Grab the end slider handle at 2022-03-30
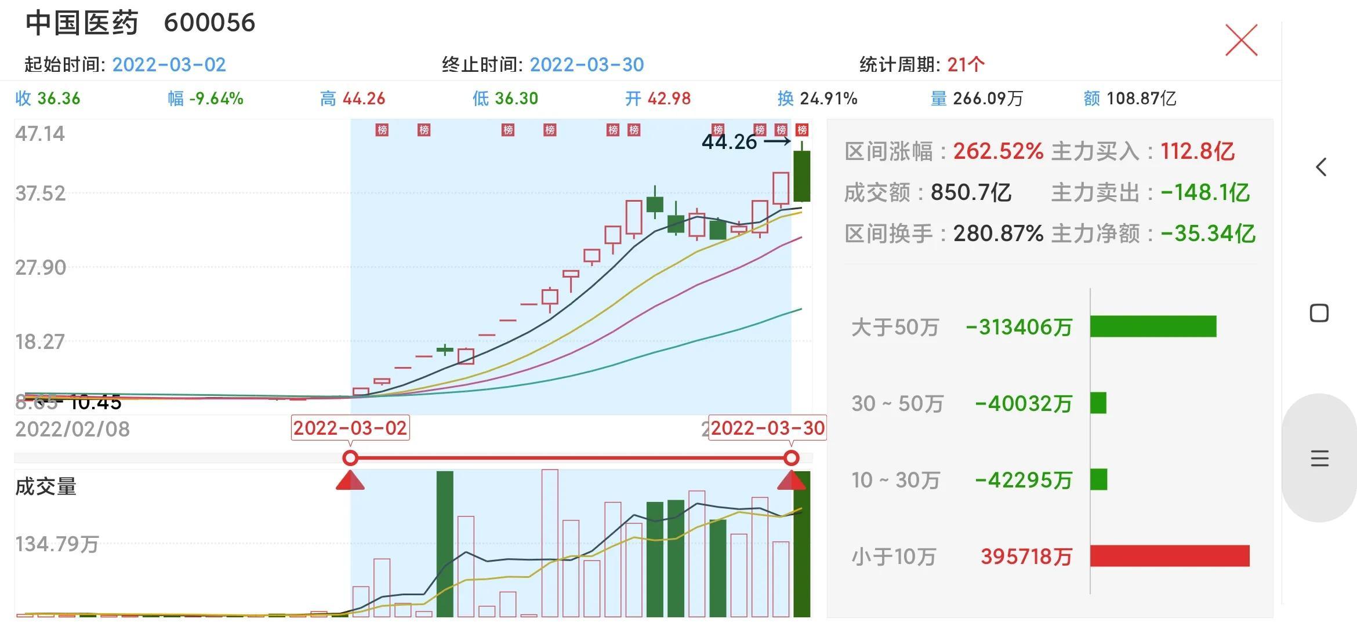The image size is (1357, 626). click(791, 458)
